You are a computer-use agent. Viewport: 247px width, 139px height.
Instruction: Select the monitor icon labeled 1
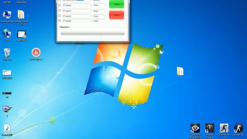pos(7,109)
